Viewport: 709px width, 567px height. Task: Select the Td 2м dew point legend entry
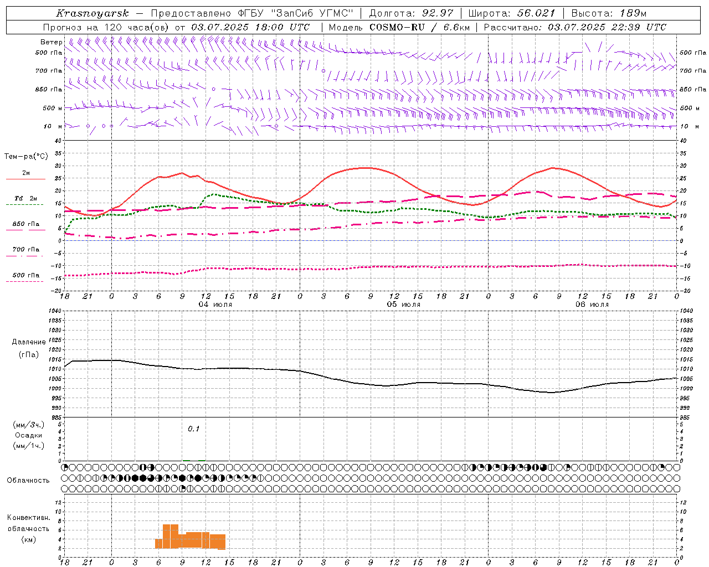26,198
